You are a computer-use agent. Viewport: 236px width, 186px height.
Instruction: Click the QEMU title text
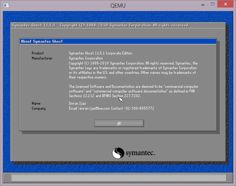118,5
